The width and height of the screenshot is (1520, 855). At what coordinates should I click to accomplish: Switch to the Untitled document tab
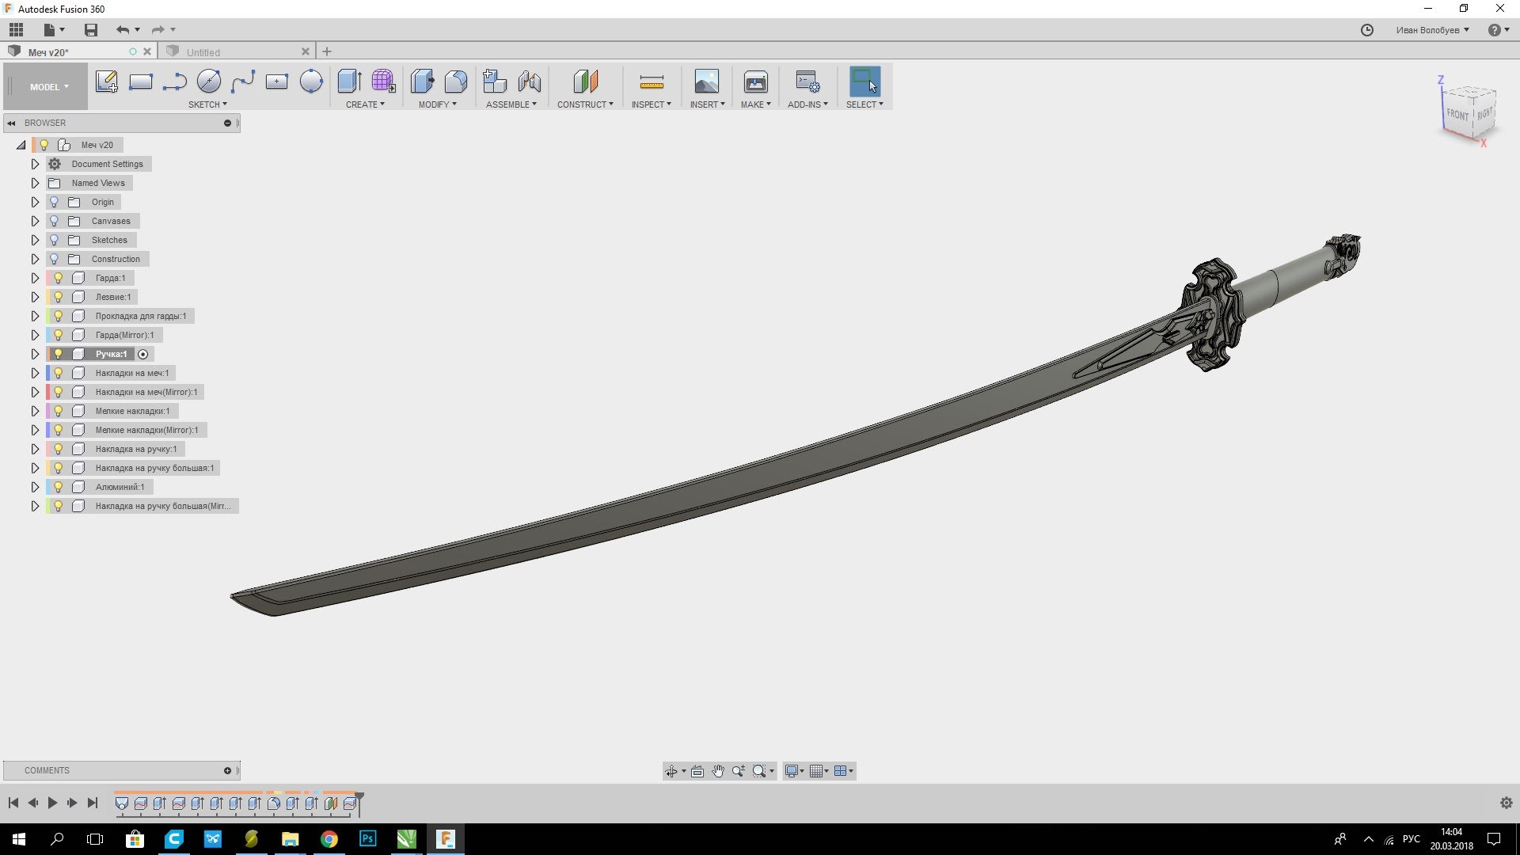tap(203, 52)
